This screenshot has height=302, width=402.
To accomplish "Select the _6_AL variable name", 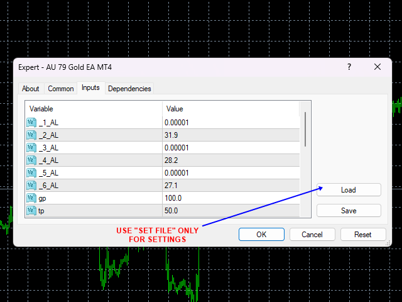I will pos(49,186).
